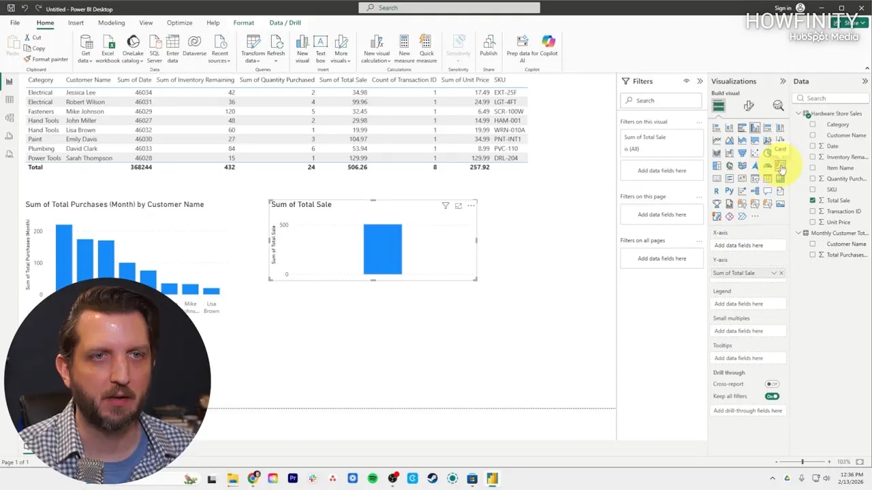This screenshot has height=490, width=872.
Task: Click the Format painter button
Action: [46, 59]
